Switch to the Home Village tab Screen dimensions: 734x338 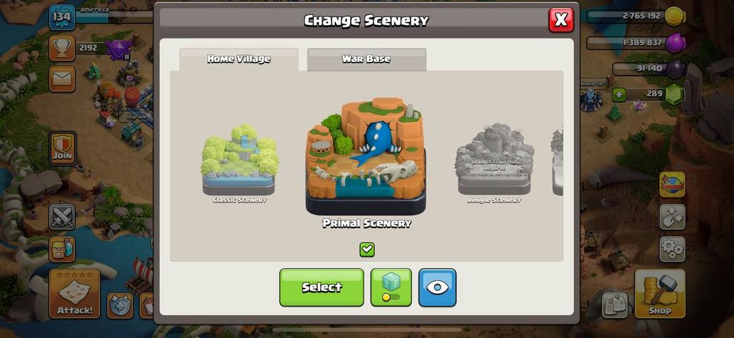coord(238,59)
